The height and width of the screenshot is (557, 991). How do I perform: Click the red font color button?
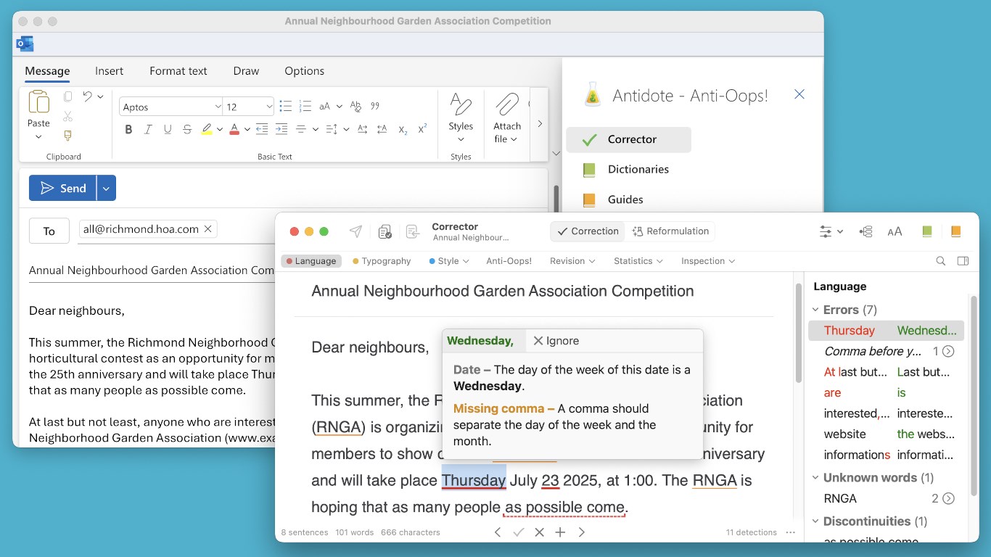234,129
